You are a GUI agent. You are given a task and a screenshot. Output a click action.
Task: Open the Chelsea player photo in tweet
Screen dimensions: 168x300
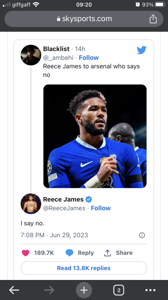click(x=95, y=136)
